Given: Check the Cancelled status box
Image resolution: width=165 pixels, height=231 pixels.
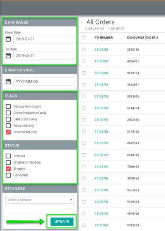Looking at the screenshot, I should pyautogui.click(x=8, y=175).
